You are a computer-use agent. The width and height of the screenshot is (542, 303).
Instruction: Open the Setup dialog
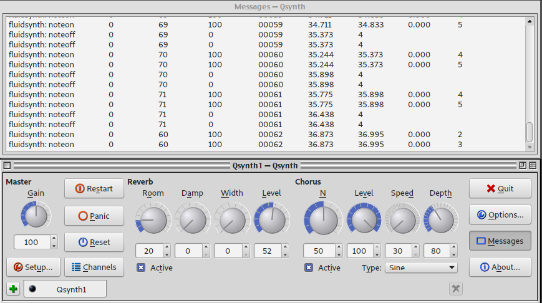pos(33,267)
